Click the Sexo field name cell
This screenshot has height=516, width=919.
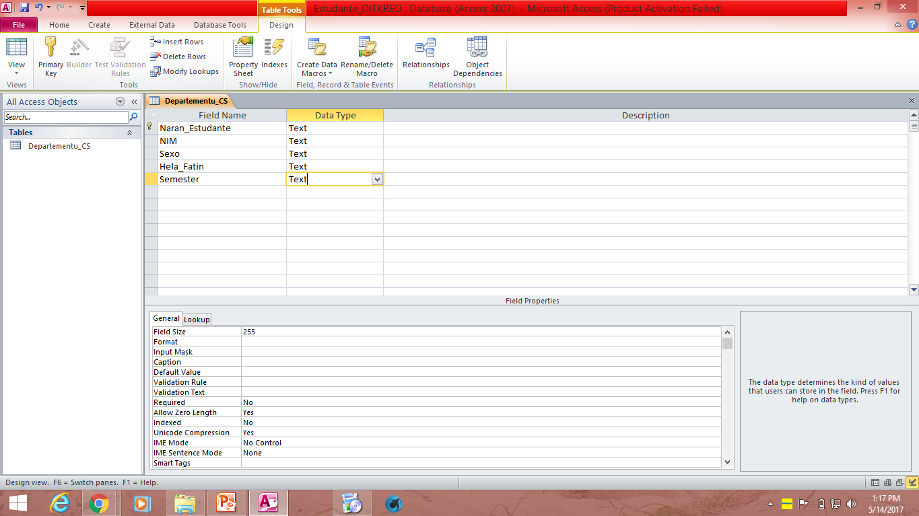222,153
